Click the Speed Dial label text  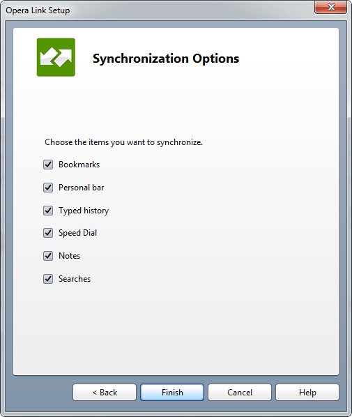tap(77, 233)
